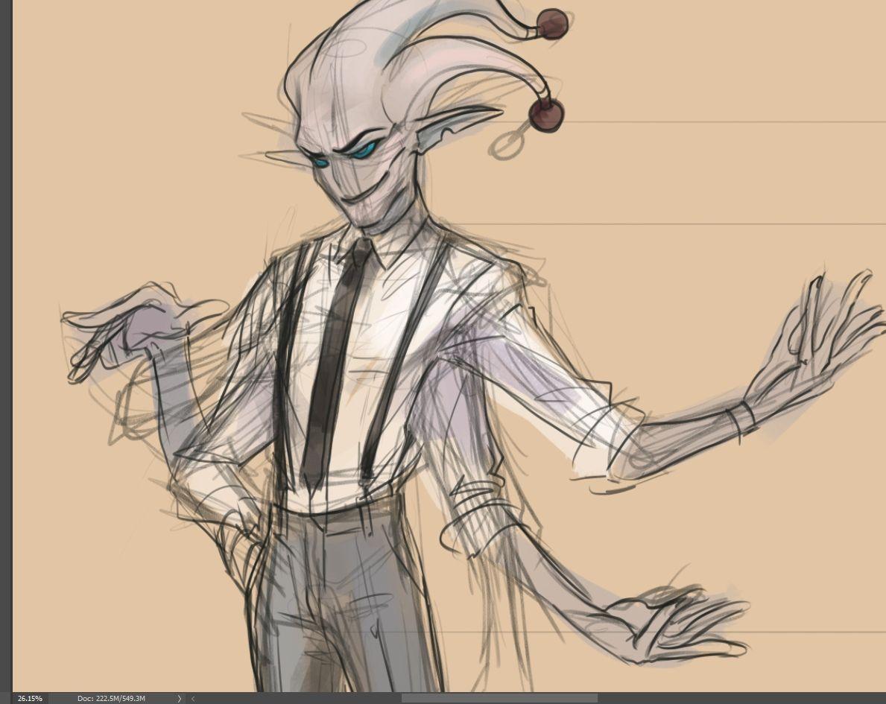Click the horizontal scrollbar left arrow
This screenshot has width=886, height=704.
pos(193,698)
